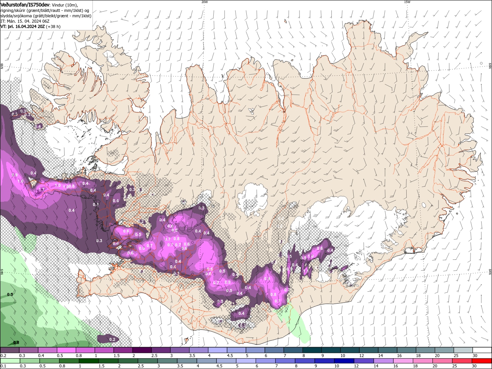The image size is (492, 369).
Task: Pick the 0.2 swatch in the upper snow legend row
Action: click(10, 350)
